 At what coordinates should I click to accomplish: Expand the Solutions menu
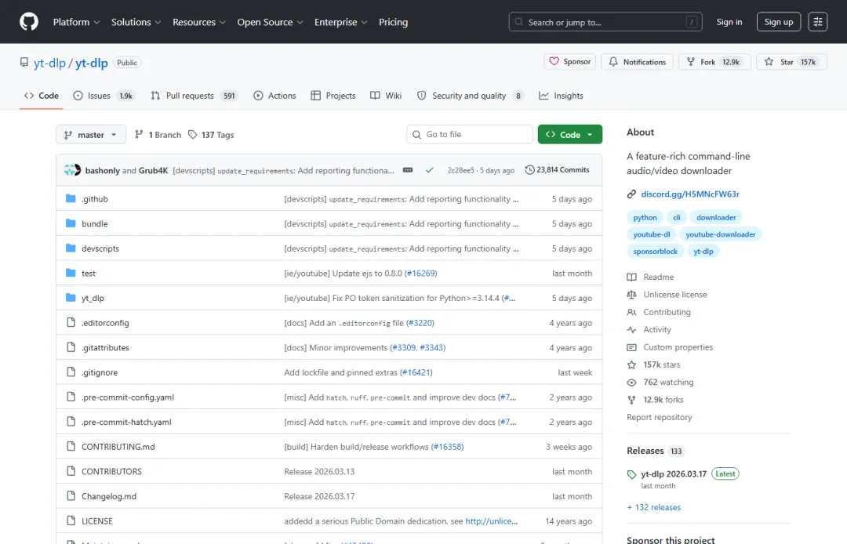[136, 22]
